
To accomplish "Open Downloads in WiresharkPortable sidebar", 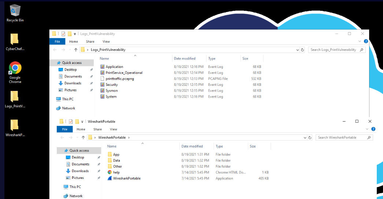I will point(80,171).
